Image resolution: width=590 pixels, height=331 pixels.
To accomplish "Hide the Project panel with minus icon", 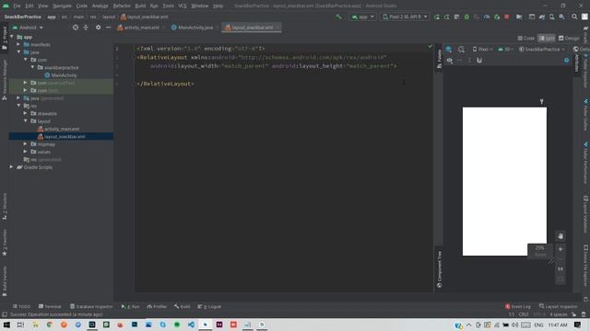I will (x=109, y=28).
